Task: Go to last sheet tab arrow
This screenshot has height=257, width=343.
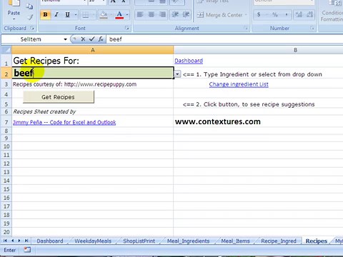Action: tap(26, 241)
